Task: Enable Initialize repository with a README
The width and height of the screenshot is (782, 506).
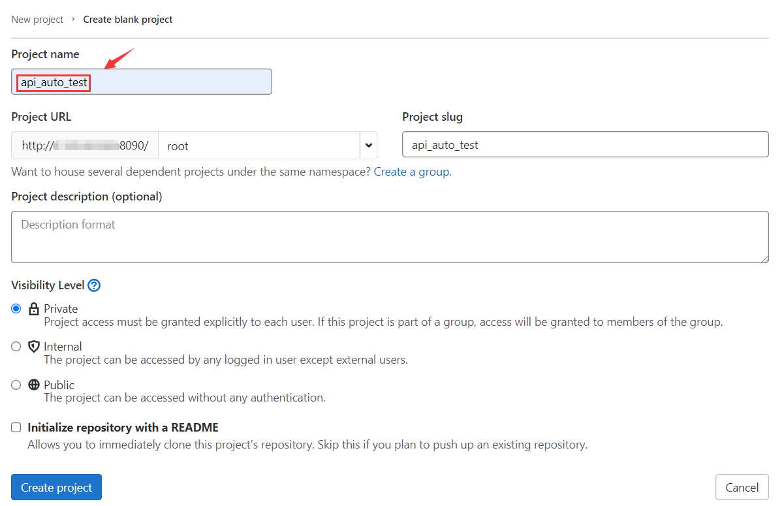Action: [x=16, y=428]
